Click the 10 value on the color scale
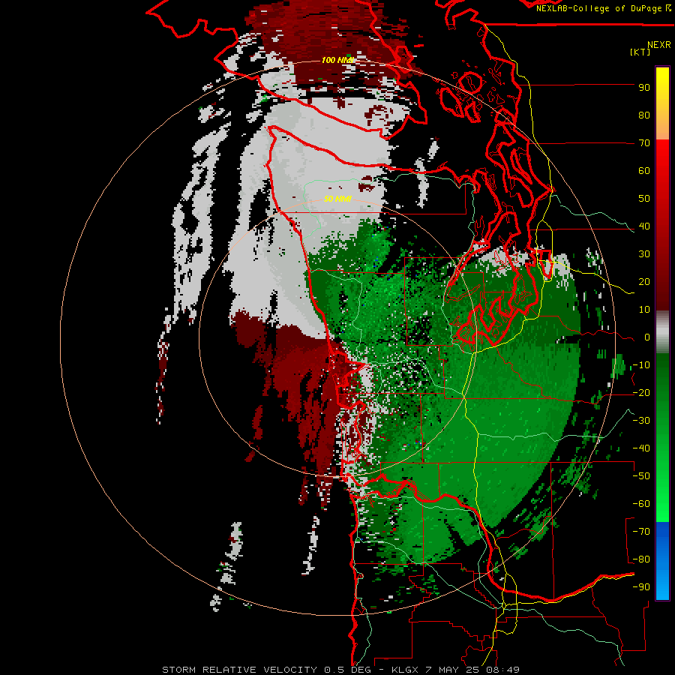 tap(644, 310)
